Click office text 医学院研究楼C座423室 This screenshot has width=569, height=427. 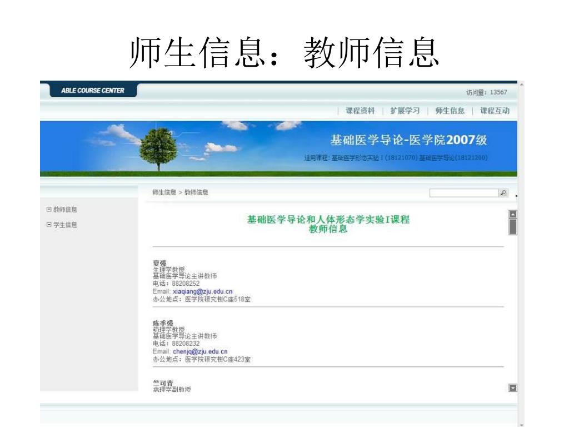click(x=218, y=359)
